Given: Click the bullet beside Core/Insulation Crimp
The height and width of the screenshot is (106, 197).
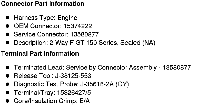Looking at the screenshot, I should 8,101.
